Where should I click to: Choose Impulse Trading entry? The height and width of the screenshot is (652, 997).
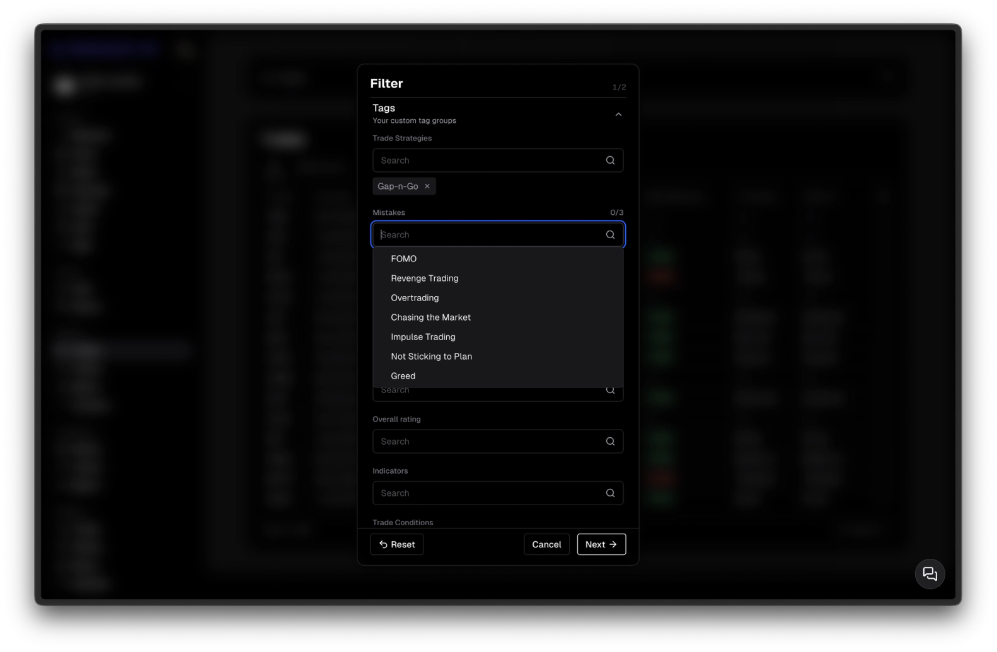pyautogui.click(x=498, y=337)
